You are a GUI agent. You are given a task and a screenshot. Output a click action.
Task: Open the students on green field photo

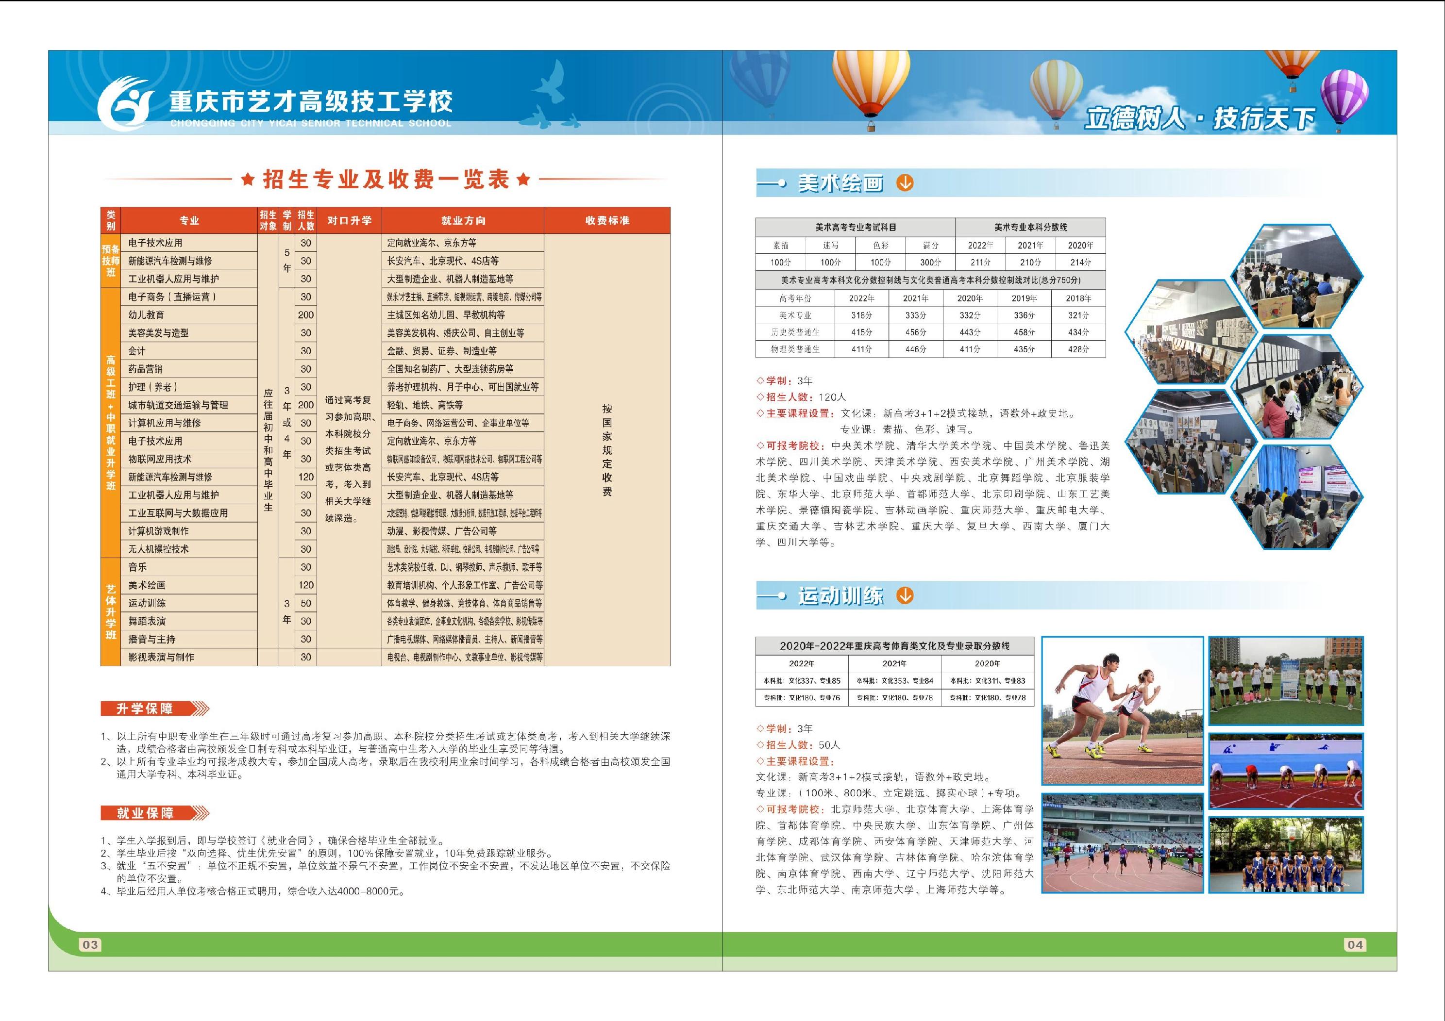click(x=1286, y=681)
